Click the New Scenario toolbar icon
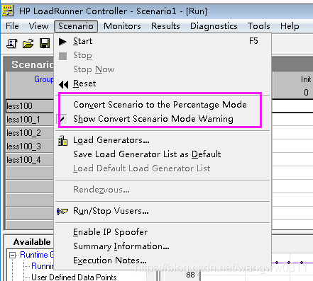The height and width of the screenshot is (281, 313). point(12,44)
